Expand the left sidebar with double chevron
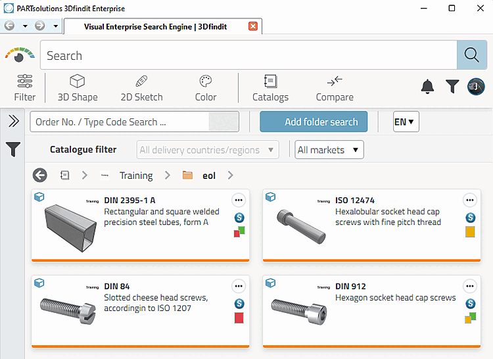Viewport: 493px width, 359px height. (12, 121)
